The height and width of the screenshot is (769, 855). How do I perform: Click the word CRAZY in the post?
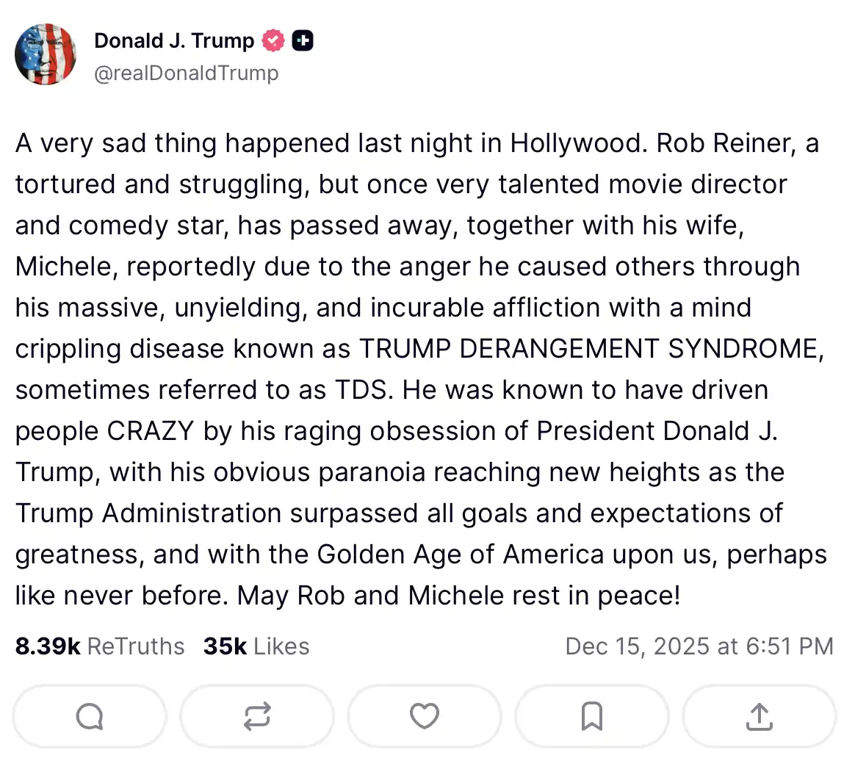point(151,431)
